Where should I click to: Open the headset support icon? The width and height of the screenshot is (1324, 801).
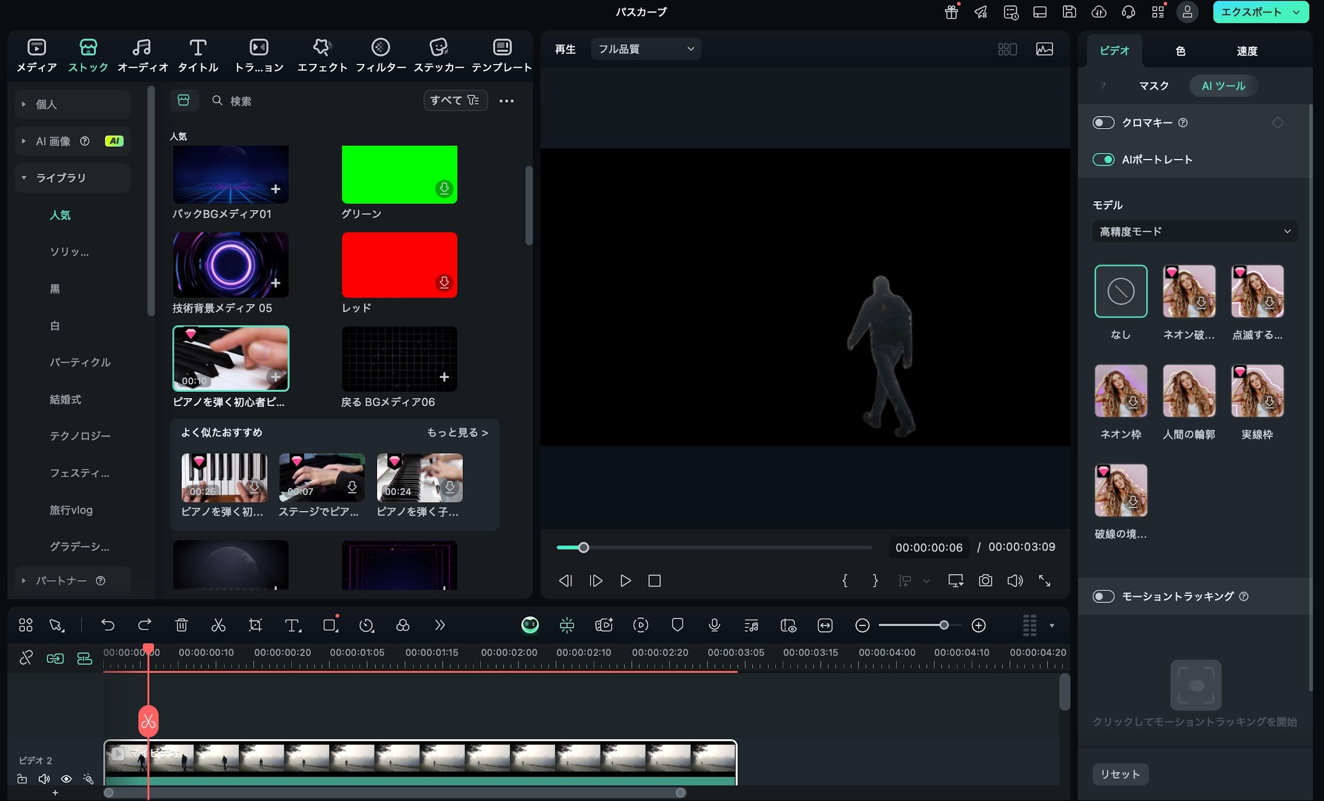coord(1129,12)
